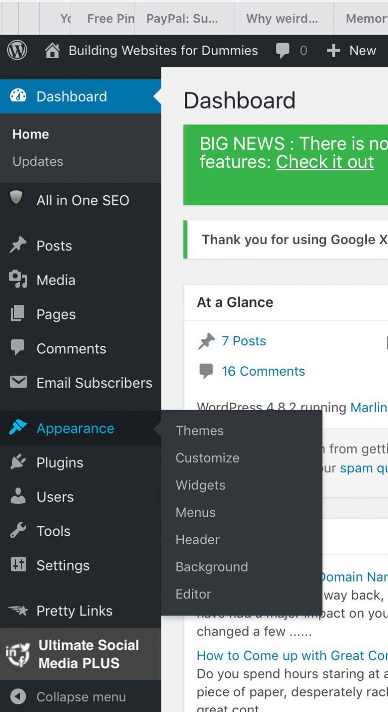
Task: Click the 'Check it out' link
Action: click(x=325, y=162)
